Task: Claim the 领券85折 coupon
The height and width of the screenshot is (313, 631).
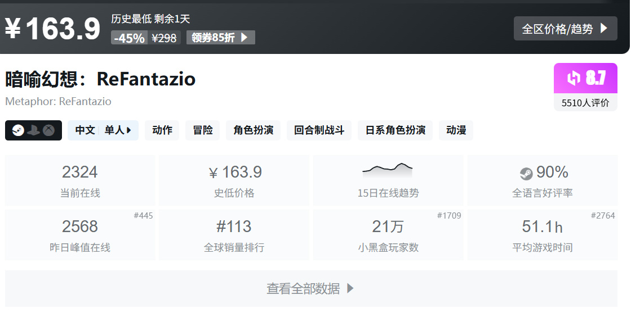Action: coord(220,38)
